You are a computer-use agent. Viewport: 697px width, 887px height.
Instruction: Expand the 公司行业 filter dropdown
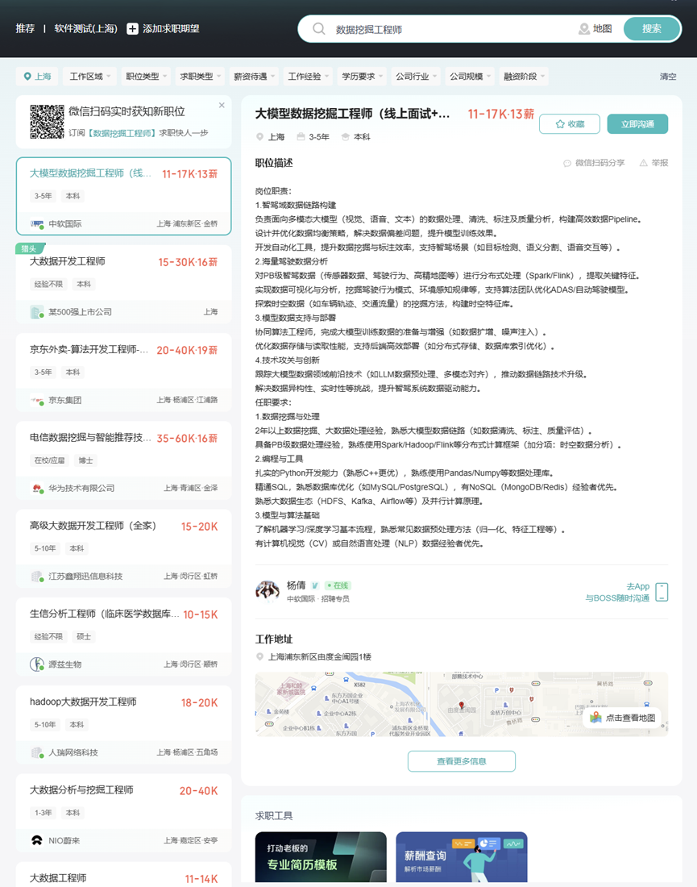(416, 77)
